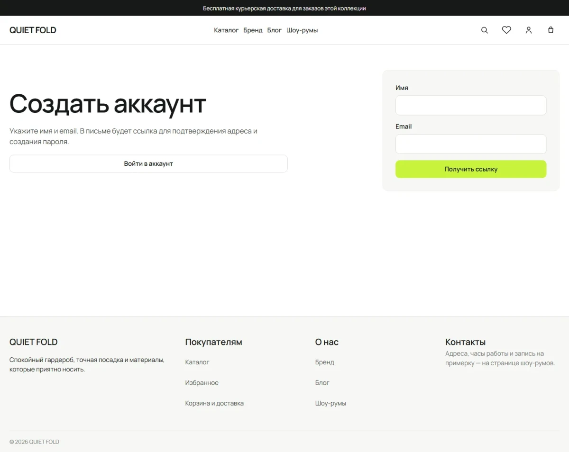
Task: Open favorites via heart icon
Action: pos(506,30)
